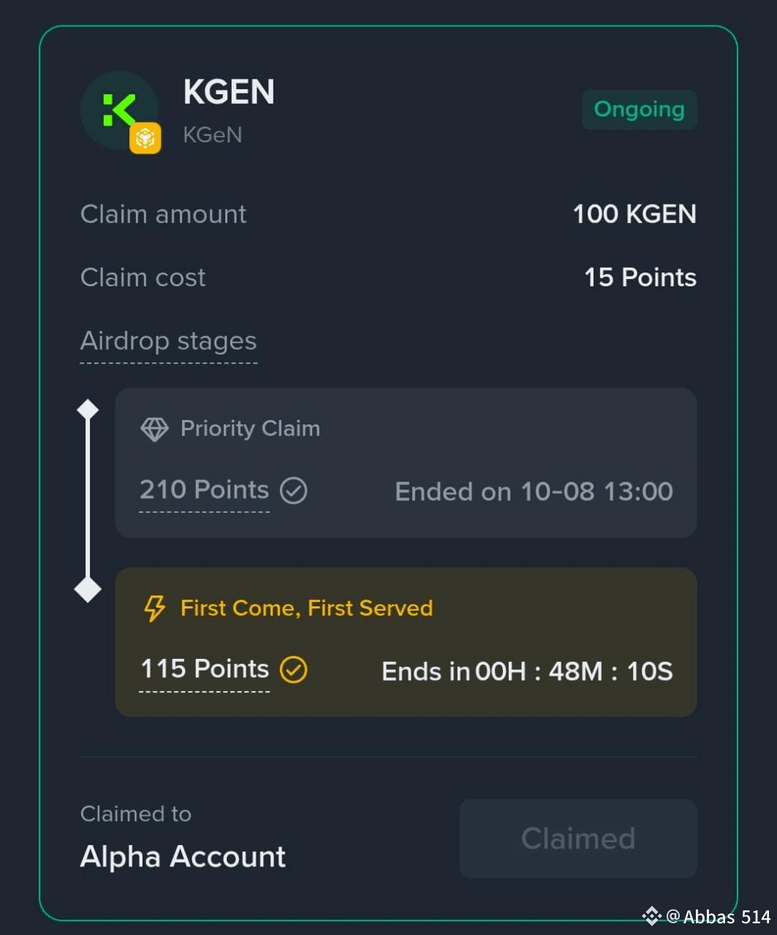Click the yellow BNB chain badge
Image resolution: width=777 pixels, height=935 pixels.
pos(145,138)
